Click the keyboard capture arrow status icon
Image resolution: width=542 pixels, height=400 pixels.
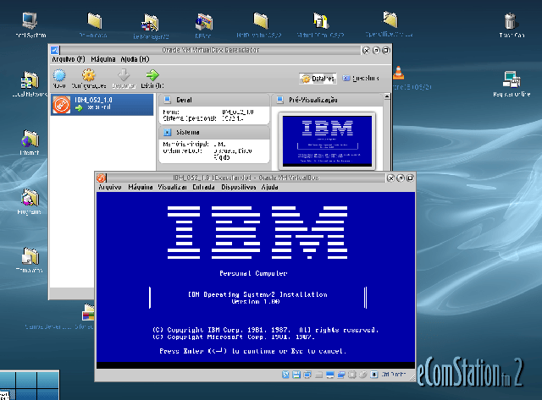click(374, 375)
